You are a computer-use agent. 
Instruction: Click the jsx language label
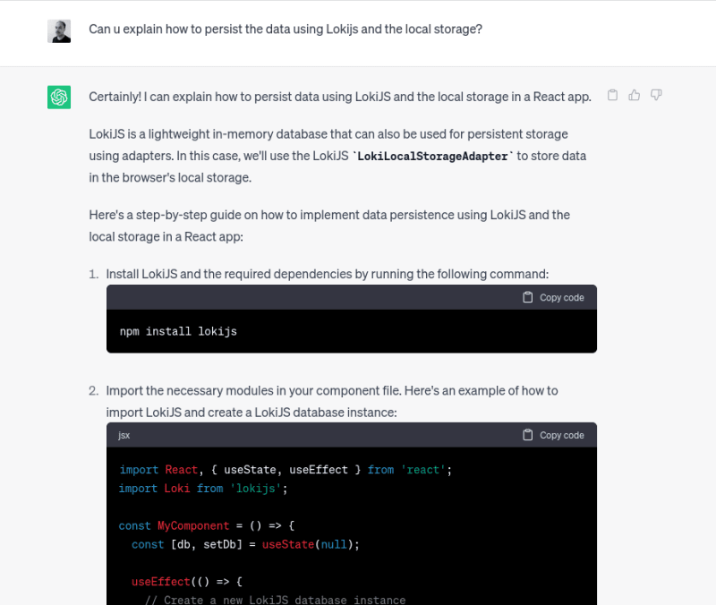[x=124, y=436]
